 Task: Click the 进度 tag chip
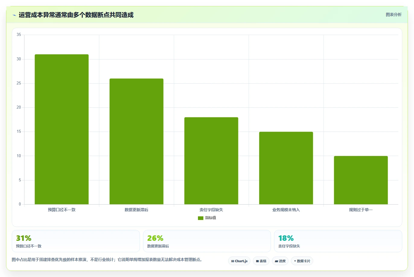tap(280, 261)
